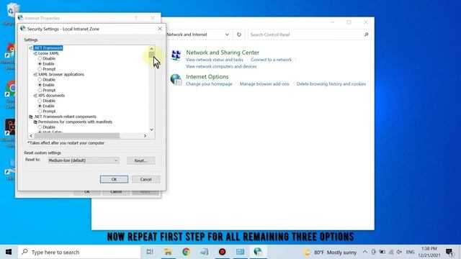461x259 pixels.
Task: Click the Network and Sharing Center icon
Action: pyautogui.click(x=176, y=55)
